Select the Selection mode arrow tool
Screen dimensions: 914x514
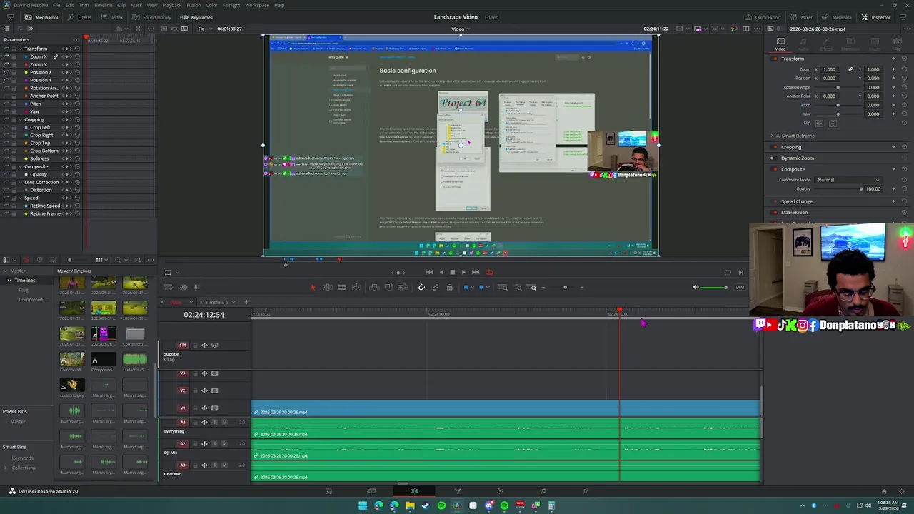(x=312, y=287)
